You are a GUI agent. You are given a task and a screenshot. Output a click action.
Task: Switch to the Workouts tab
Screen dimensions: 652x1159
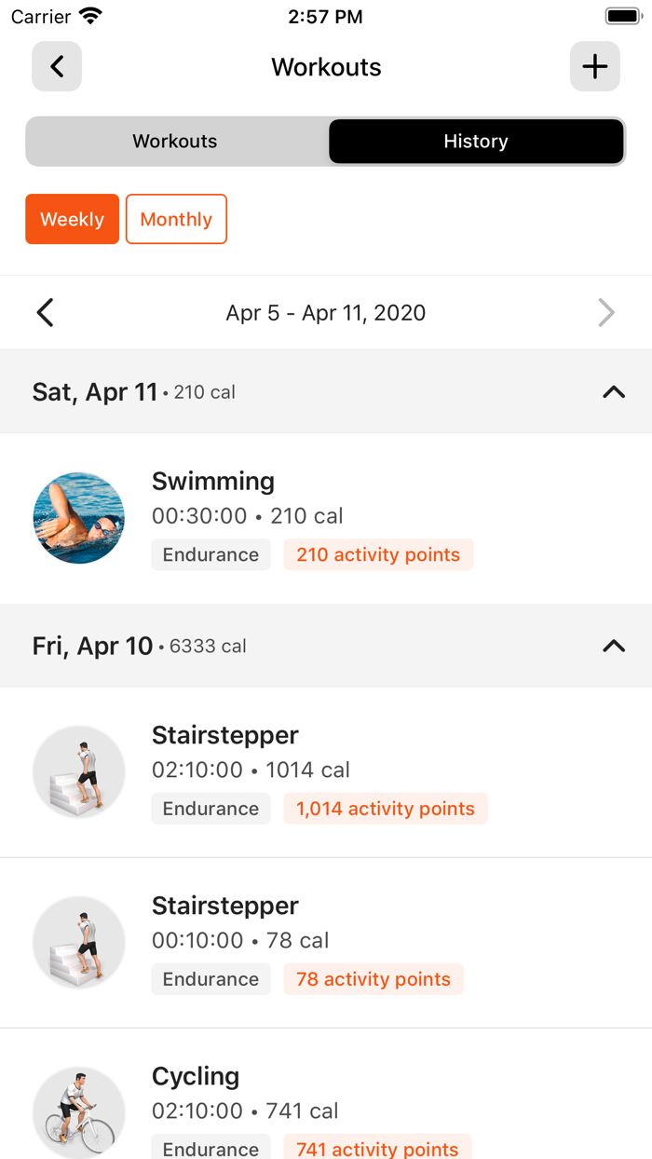click(x=174, y=141)
